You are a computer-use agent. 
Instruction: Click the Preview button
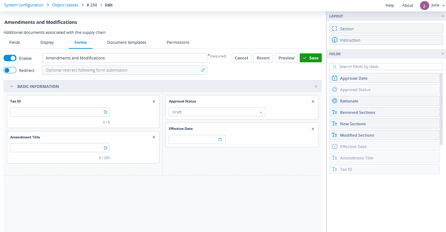pyautogui.click(x=287, y=58)
